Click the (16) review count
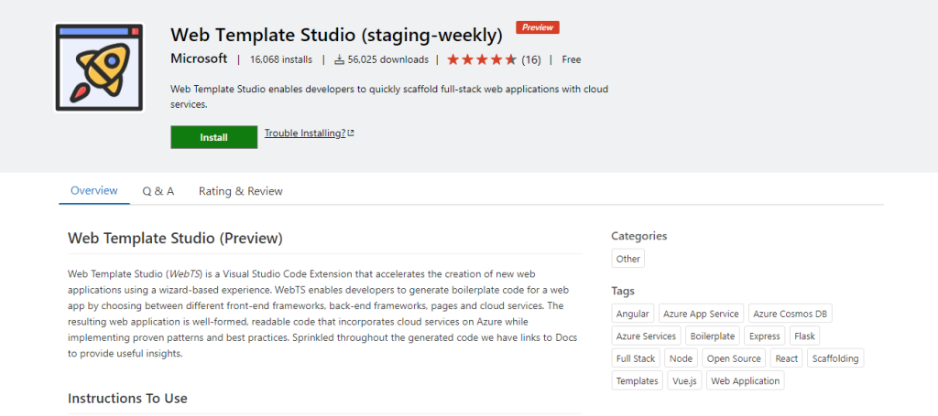This screenshot has width=938, height=416. 531,59
